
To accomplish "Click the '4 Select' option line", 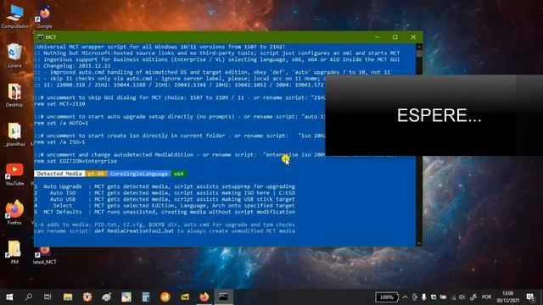I will (165, 205).
